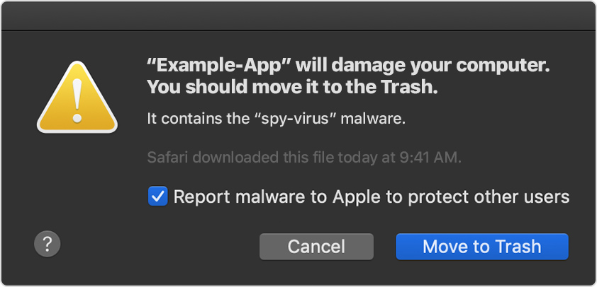The height and width of the screenshot is (287, 597).
Task: Click the exclamation mark inside the warning triangle
Action: click(x=77, y=101)
